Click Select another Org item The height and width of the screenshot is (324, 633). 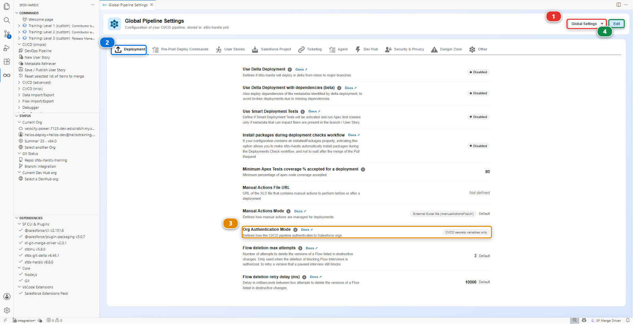pyautogui.click(x=40, y=148)
